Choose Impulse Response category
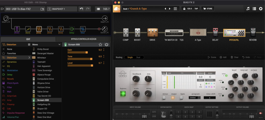This screenshot has height=120, width=265. [x=16, y=113]
